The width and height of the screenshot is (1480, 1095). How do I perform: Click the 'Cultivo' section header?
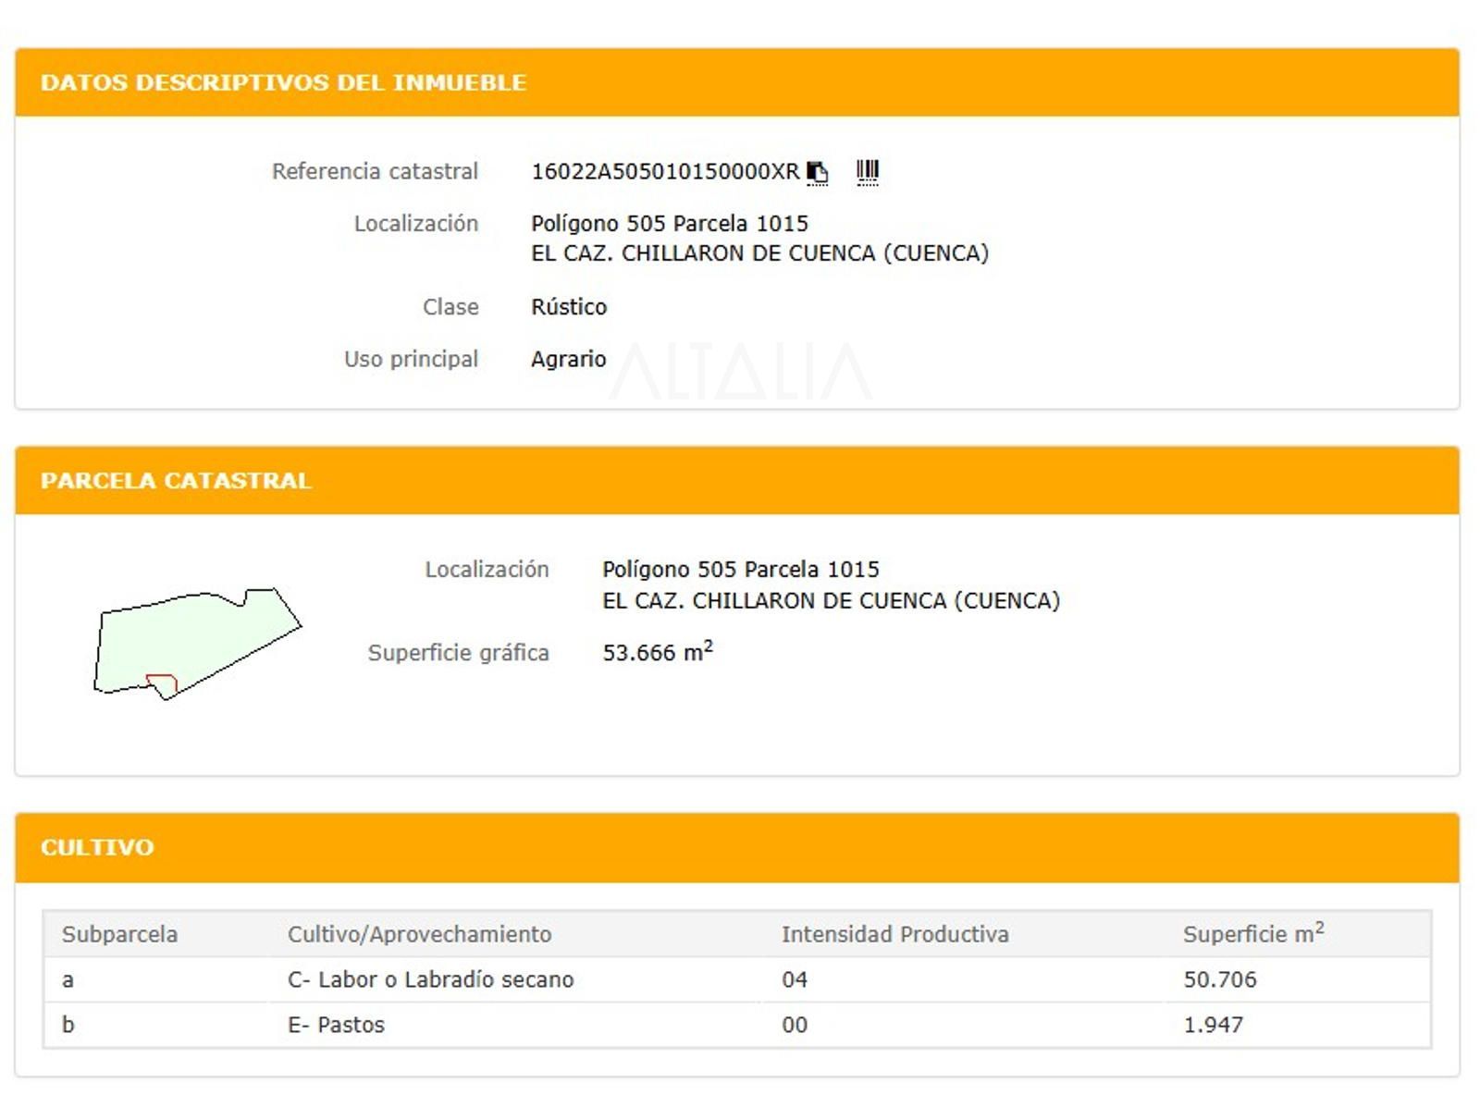97,847
